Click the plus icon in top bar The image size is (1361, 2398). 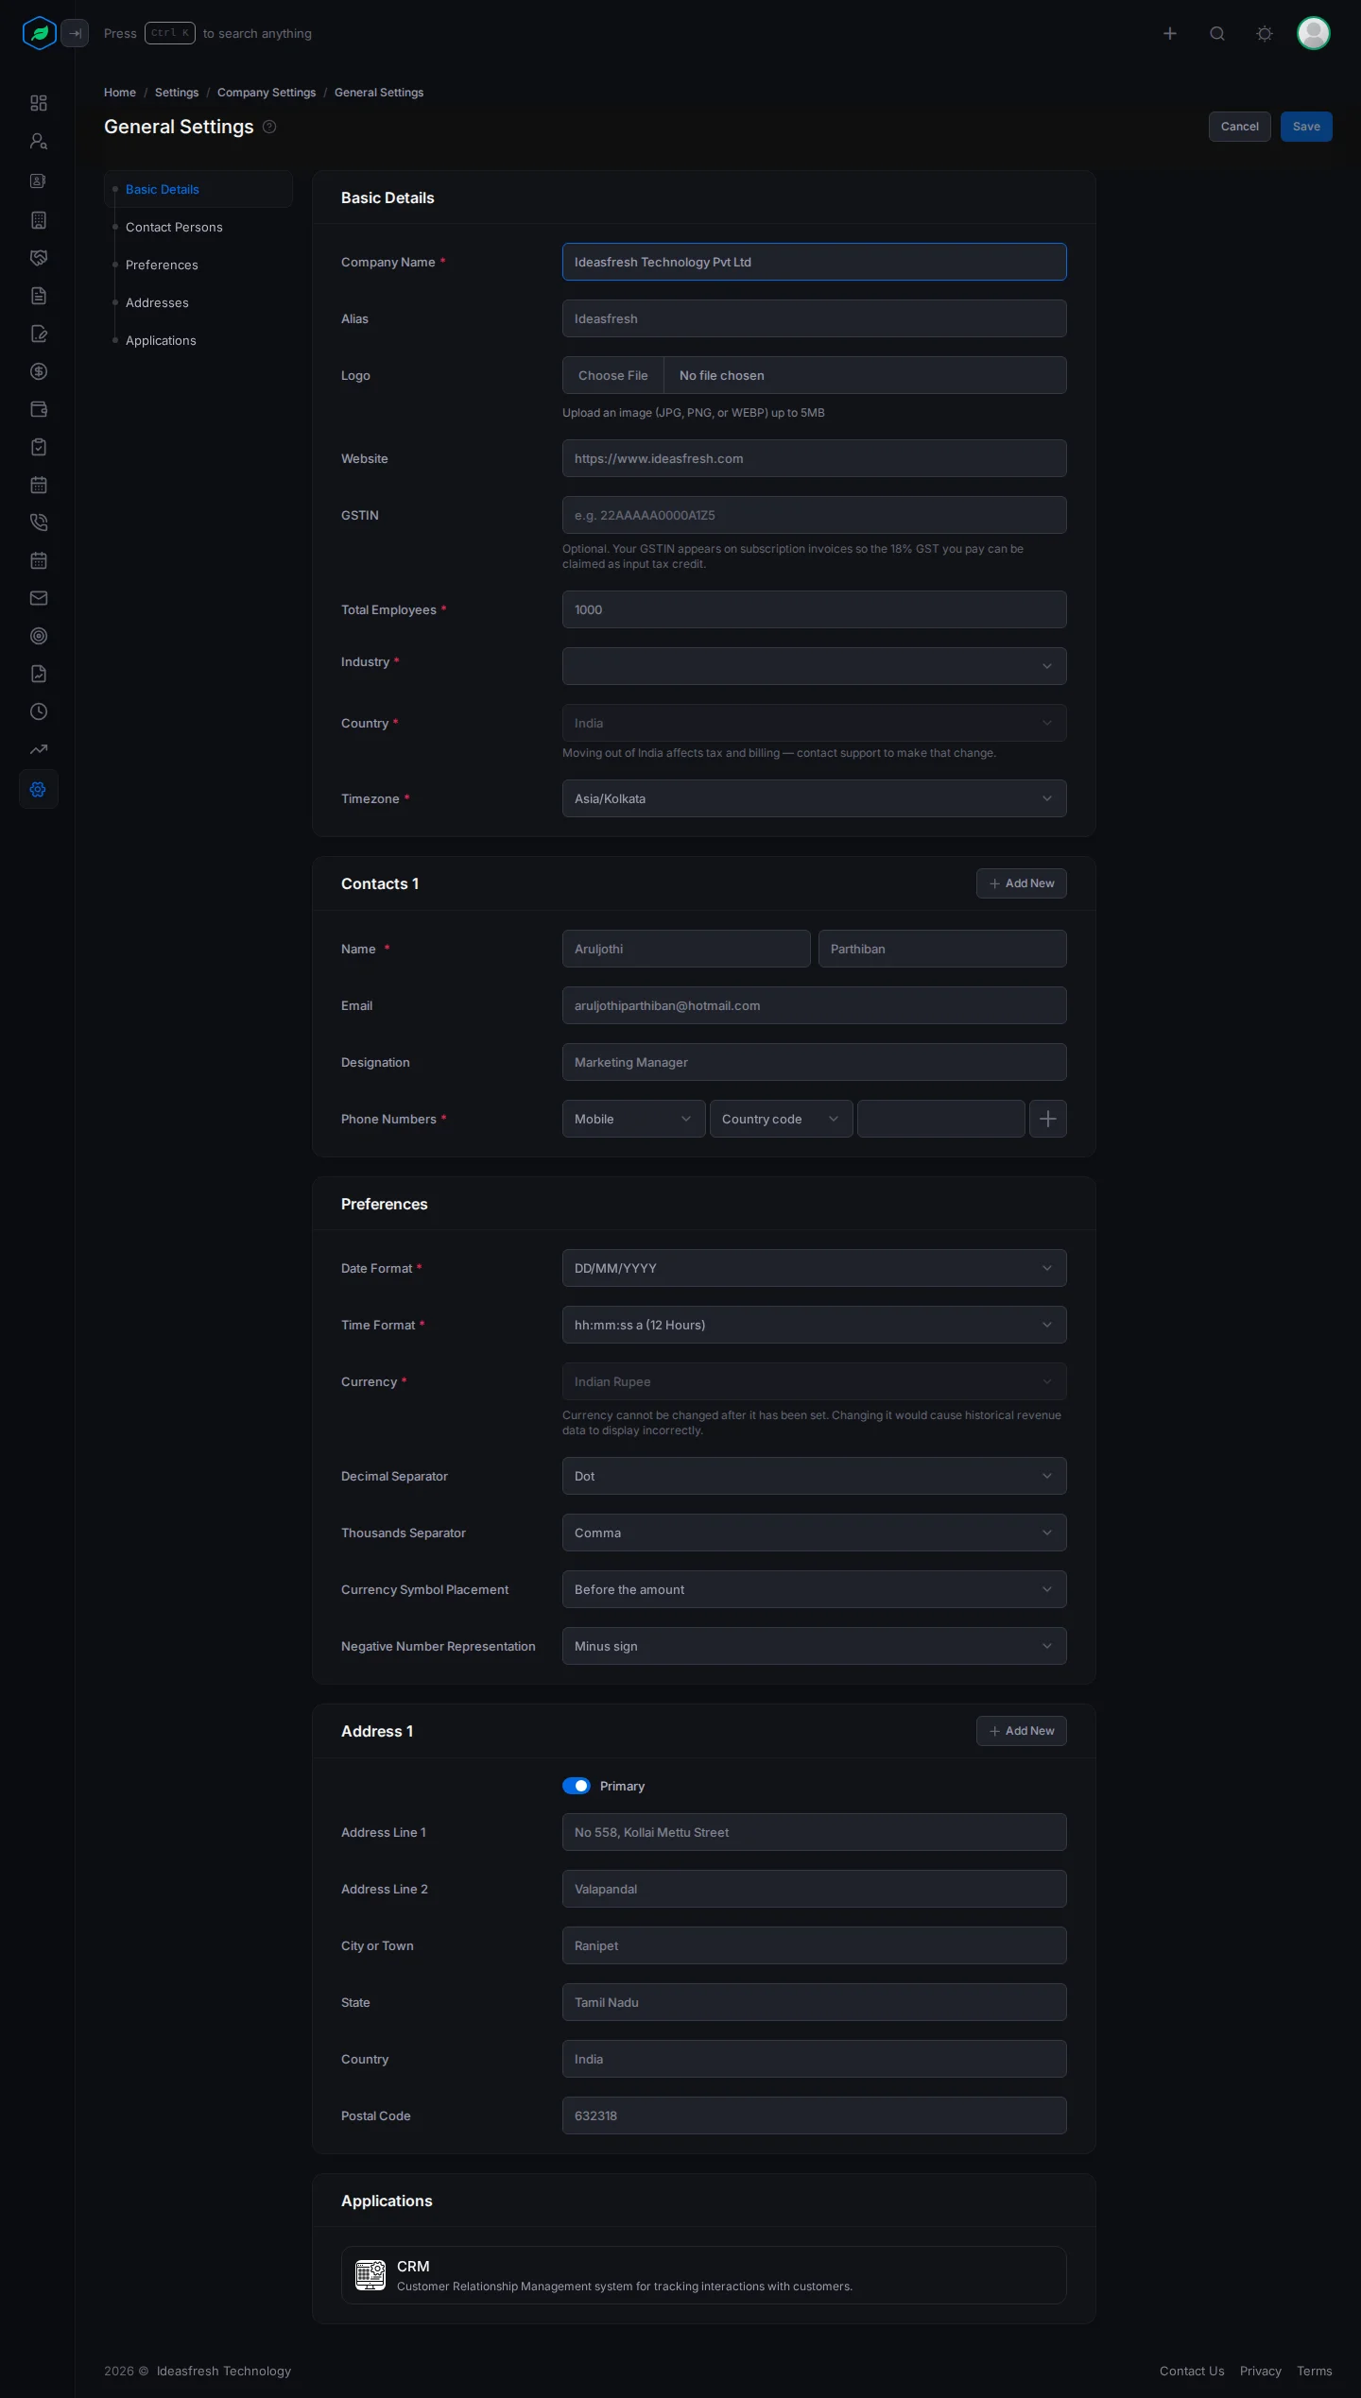click(1170, 33)
